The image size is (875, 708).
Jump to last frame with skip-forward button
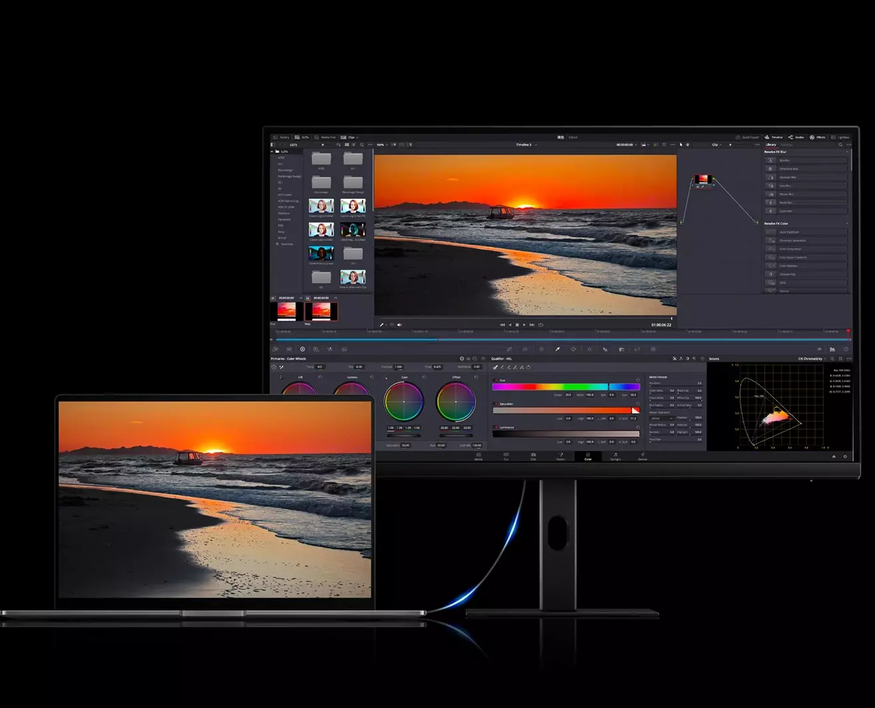(x=532, y=325)
